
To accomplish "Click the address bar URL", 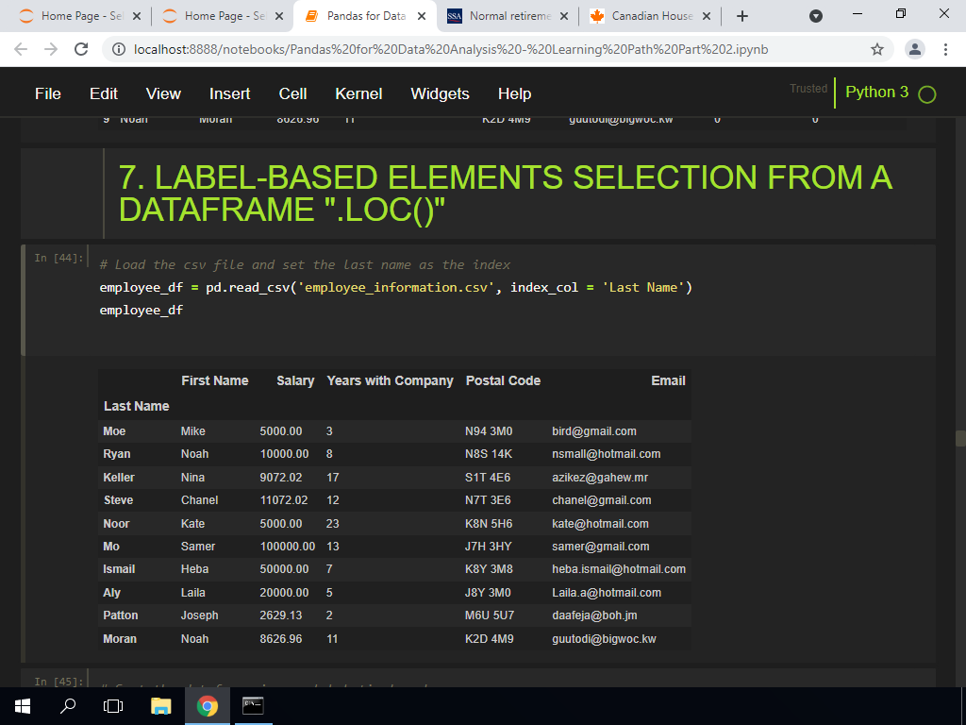I will pos(450,49).
